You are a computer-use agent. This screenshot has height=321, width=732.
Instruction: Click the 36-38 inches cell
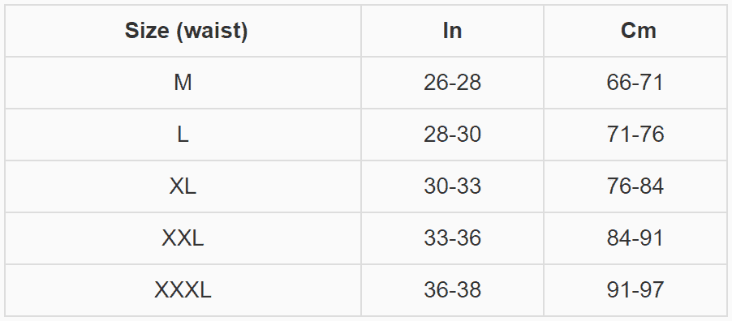click(x=452, y=290)
